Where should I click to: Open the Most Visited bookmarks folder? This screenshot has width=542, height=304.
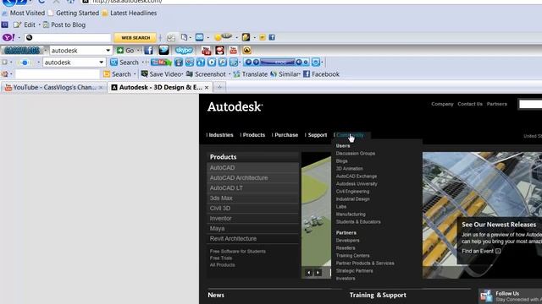coord(24,14)
